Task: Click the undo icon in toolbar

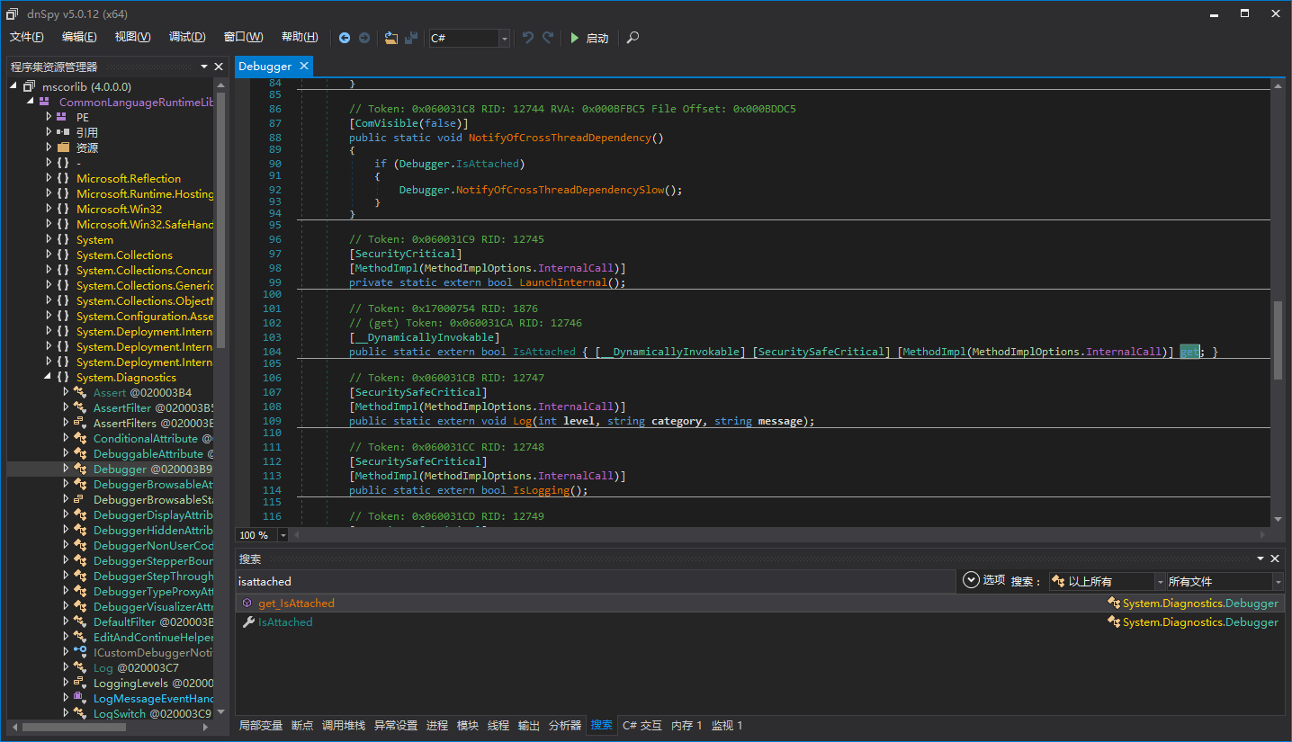Action: point(528,38)
